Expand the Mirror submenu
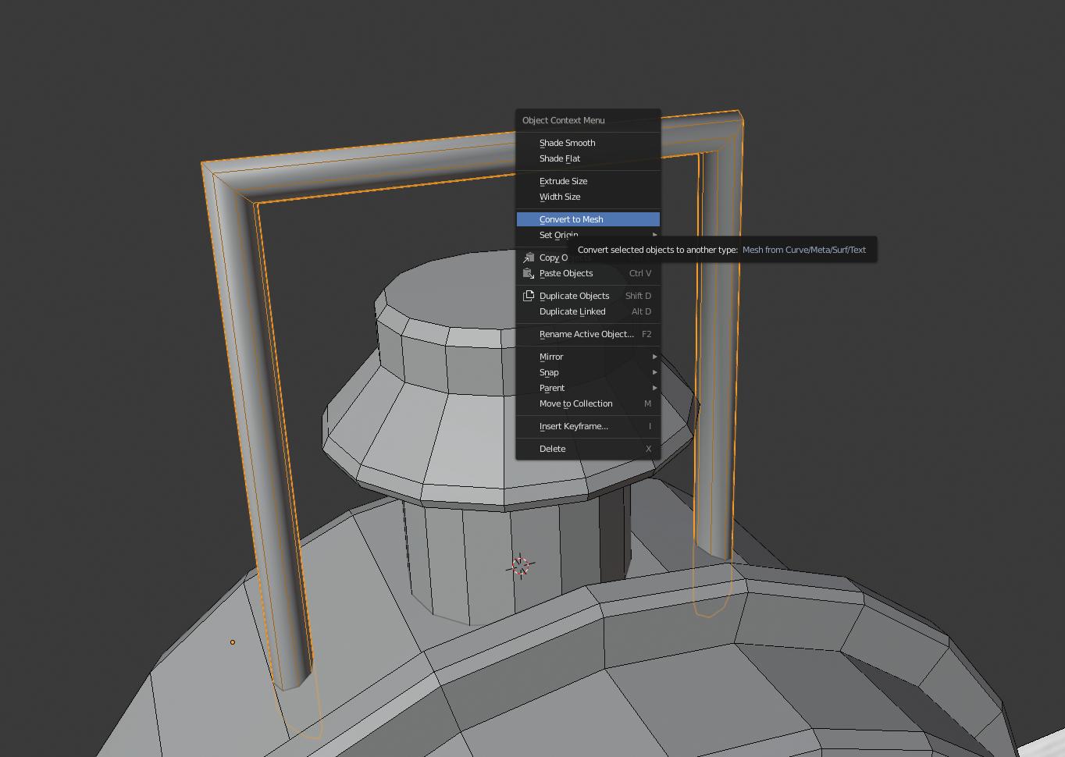The height and width of the screenshot is (757, 1065). click(588, 357)
